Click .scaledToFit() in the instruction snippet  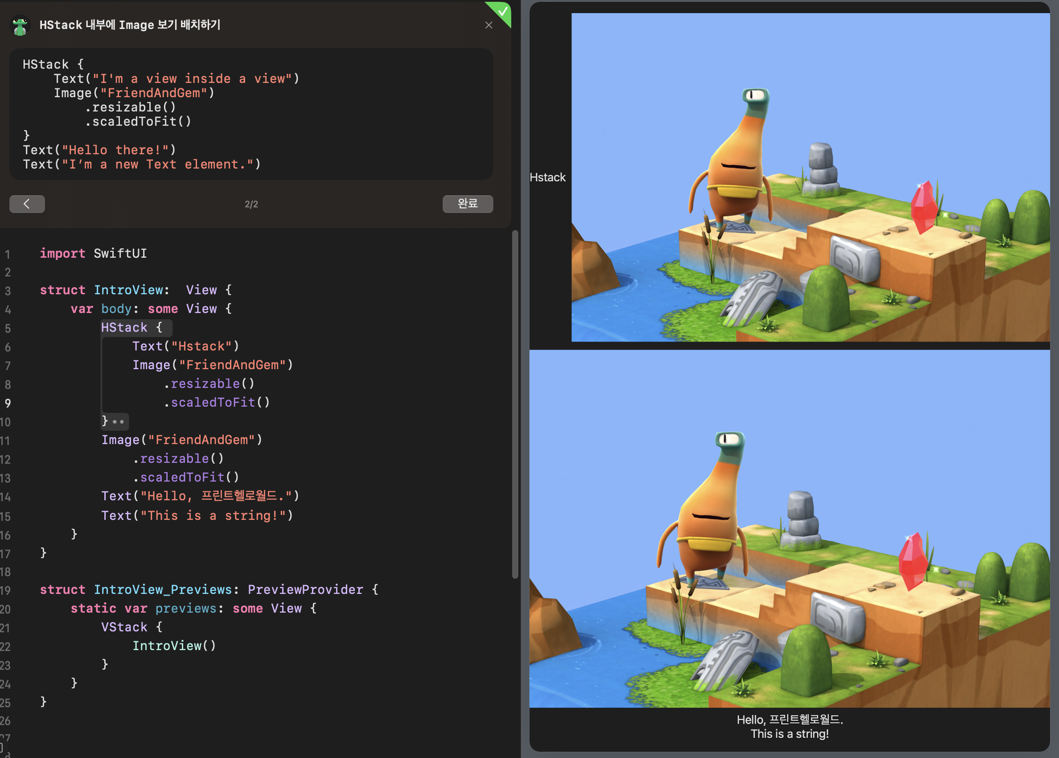point(138,121)
